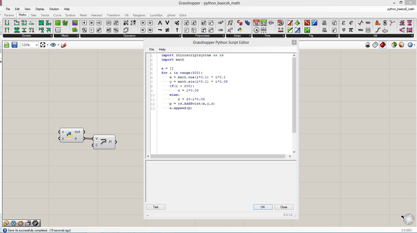Click the Larger Than operator icon
The height and width of the screenshot is (233, 417).
143,23
